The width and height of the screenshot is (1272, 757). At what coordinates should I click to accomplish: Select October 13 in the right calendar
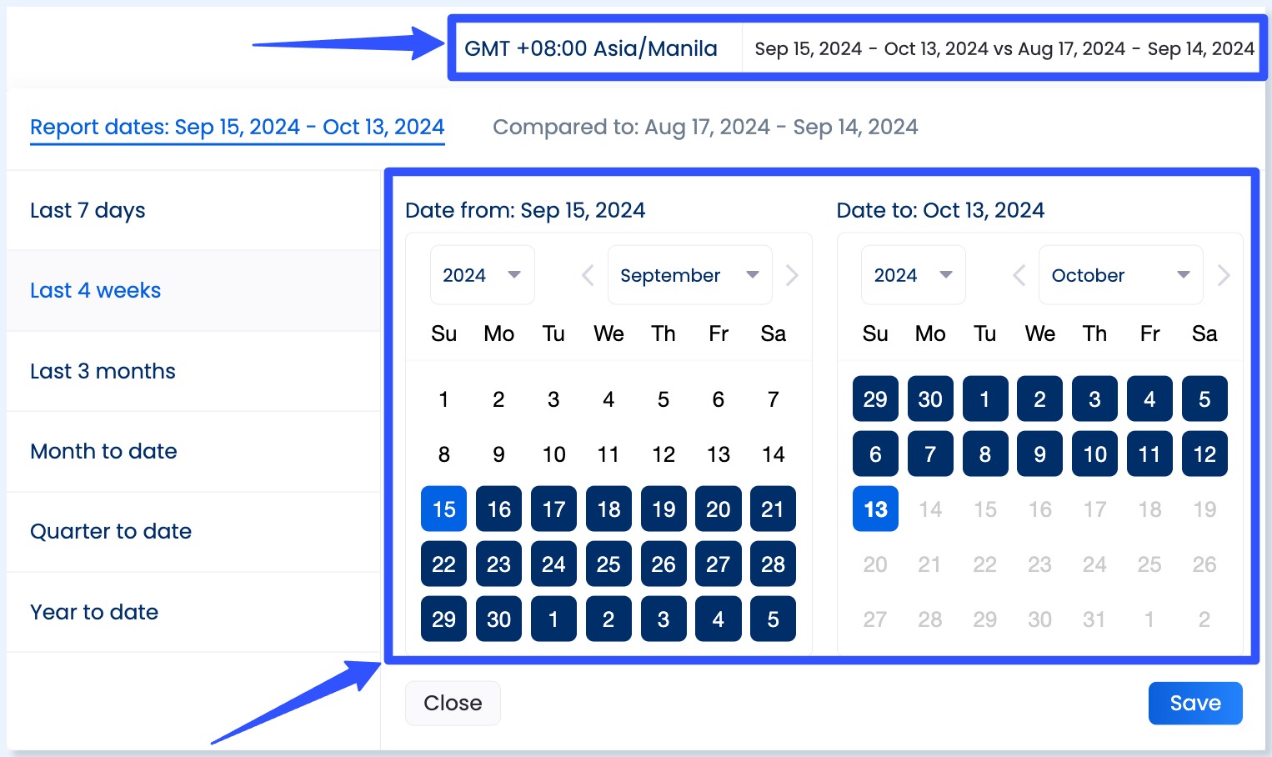coord(875,509)
